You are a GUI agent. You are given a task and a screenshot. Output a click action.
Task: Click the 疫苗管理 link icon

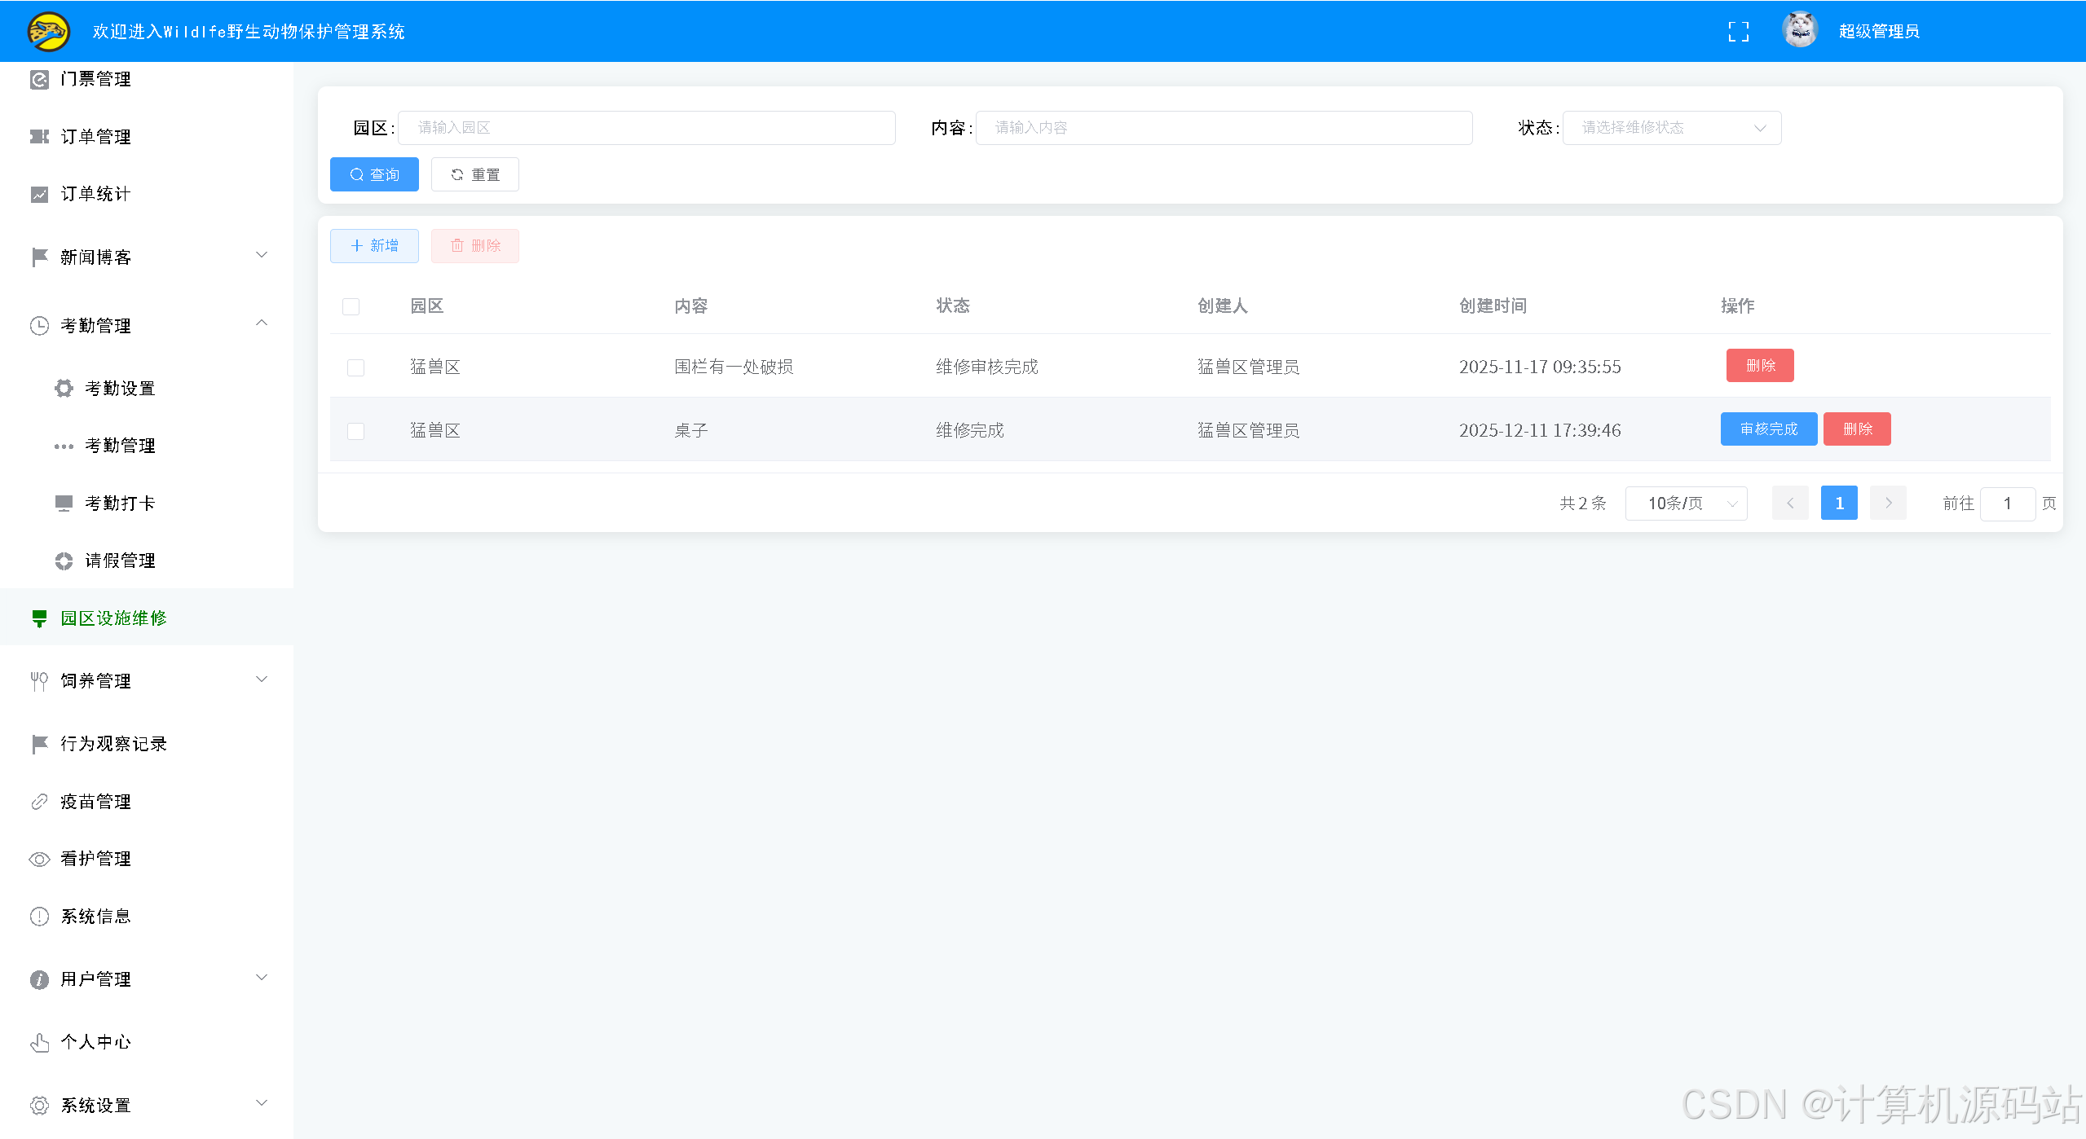(39, 802)
